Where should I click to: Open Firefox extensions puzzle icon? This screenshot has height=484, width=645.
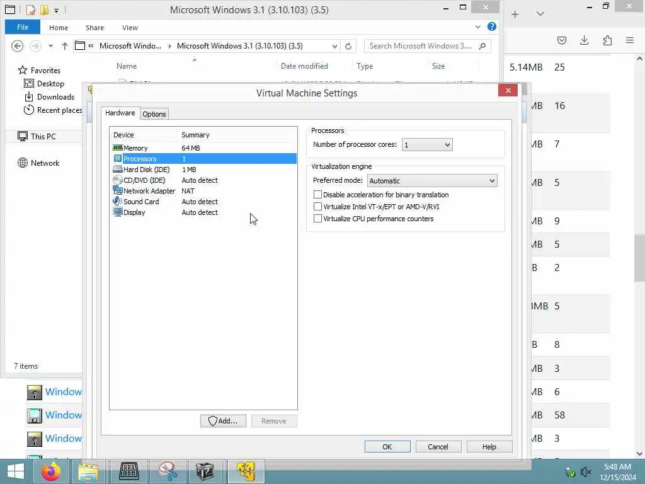(607, 40)
